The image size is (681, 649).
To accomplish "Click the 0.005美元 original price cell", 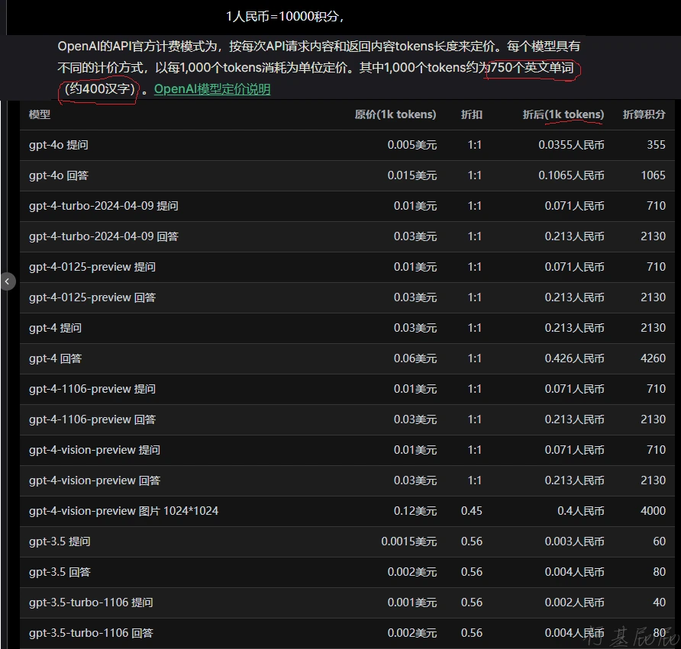I will click(x=412, y=145).
